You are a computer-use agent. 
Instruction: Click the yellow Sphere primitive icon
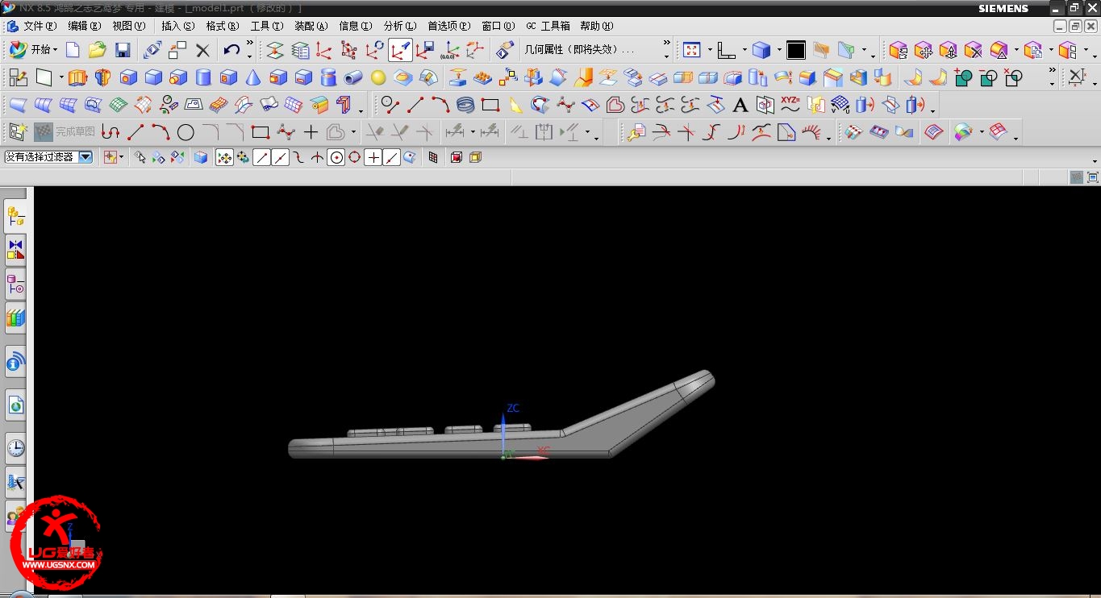[378, 78]
